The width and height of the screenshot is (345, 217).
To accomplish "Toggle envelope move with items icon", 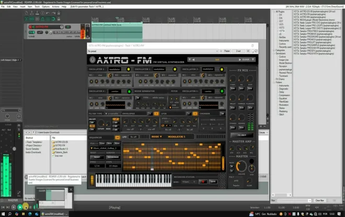I will [x=42, y=19].
